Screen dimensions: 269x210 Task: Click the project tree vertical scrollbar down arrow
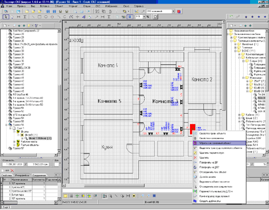pos(59,151)
